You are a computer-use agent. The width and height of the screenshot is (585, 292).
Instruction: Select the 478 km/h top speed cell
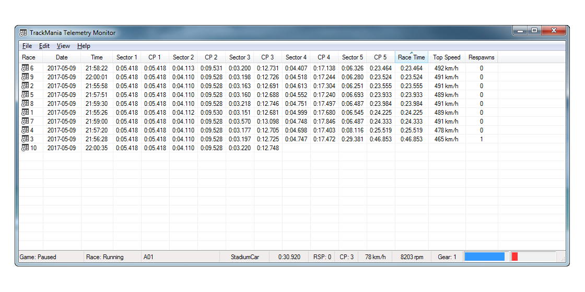(x=447, y=130)
